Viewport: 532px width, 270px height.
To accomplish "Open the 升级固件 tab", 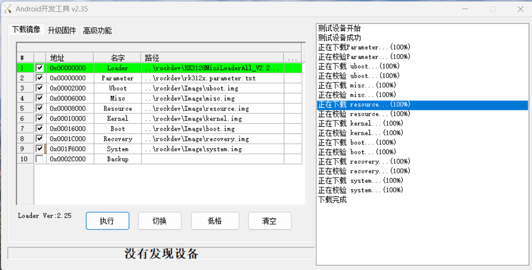I will click(62, 30).
